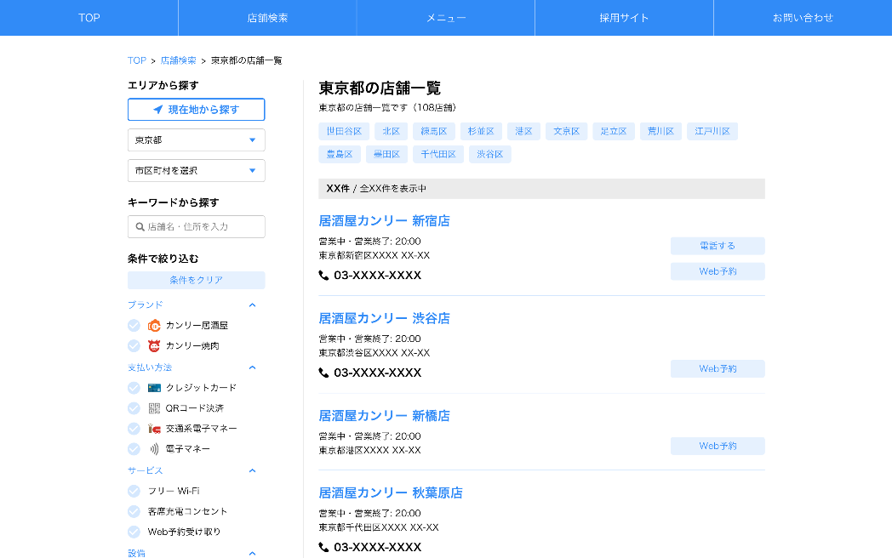Open the 市区町村を選択 dropdown
Screen dimensions: 892x558
click(196, 171)
